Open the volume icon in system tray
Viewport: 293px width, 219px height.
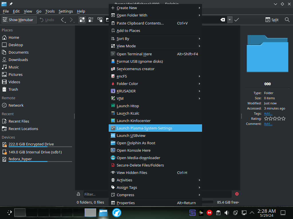227,213
